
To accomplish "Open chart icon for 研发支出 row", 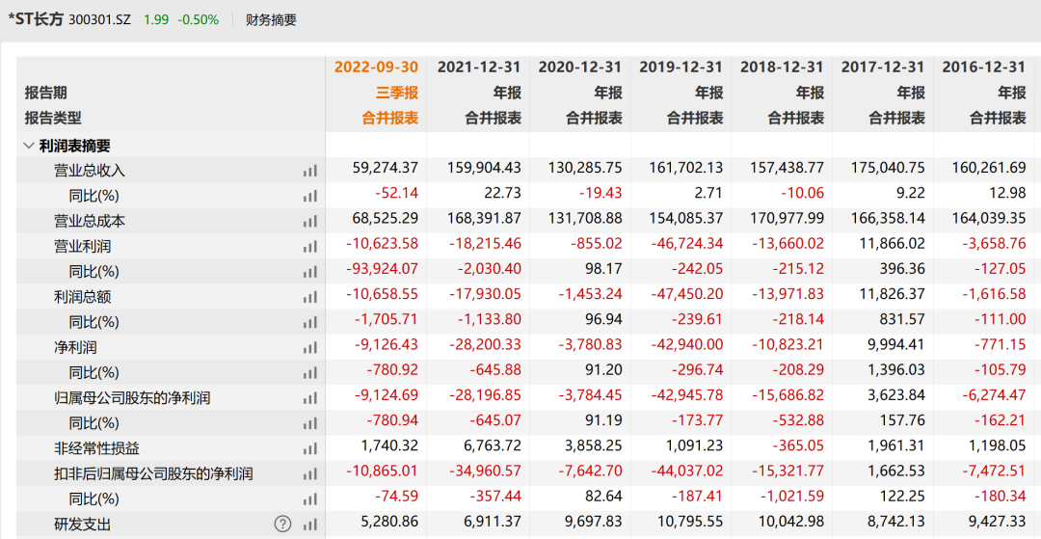I will coord(309,524).
